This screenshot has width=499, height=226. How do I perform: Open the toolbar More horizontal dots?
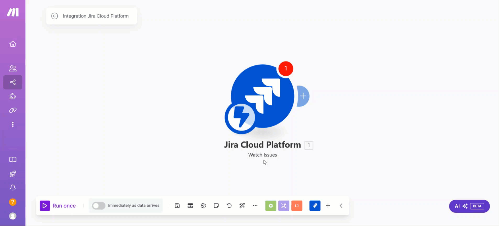point(255,206)
